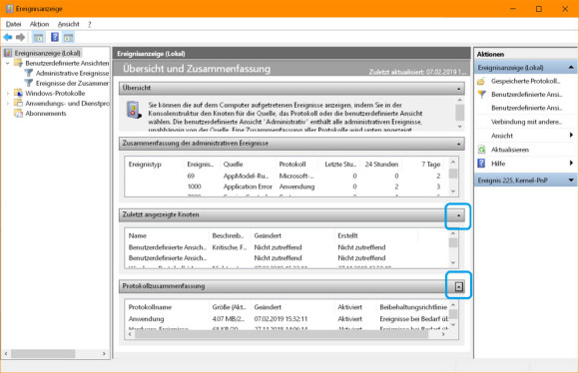Expand Ereignis 225, Kernel-PnP actions

571,181
